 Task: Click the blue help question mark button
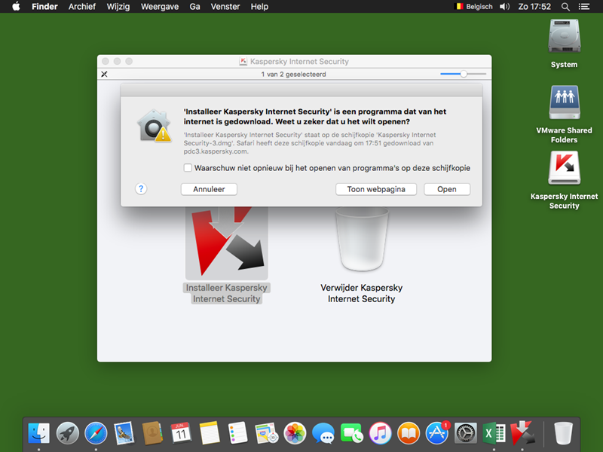point(141,189)
